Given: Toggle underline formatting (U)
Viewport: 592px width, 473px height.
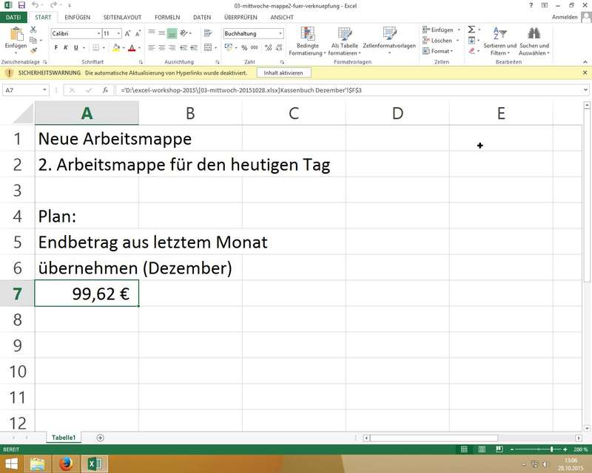Looking at the screenshot, I should pyautogui.click(x=77, y=47).
